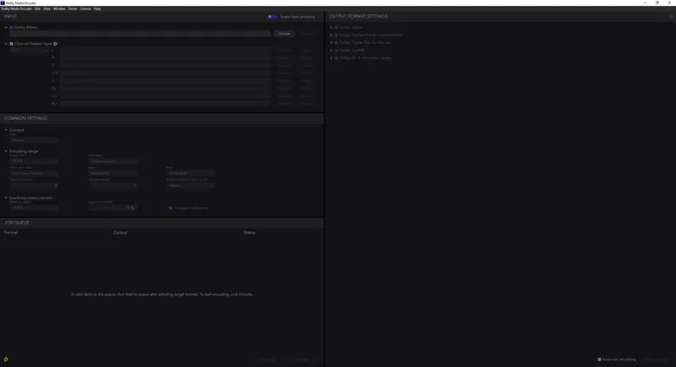Viewport: 676px width, 367px height.
Task: Collapse the Encoding range group
Action: pyautogui.click(x=6, y=151)
